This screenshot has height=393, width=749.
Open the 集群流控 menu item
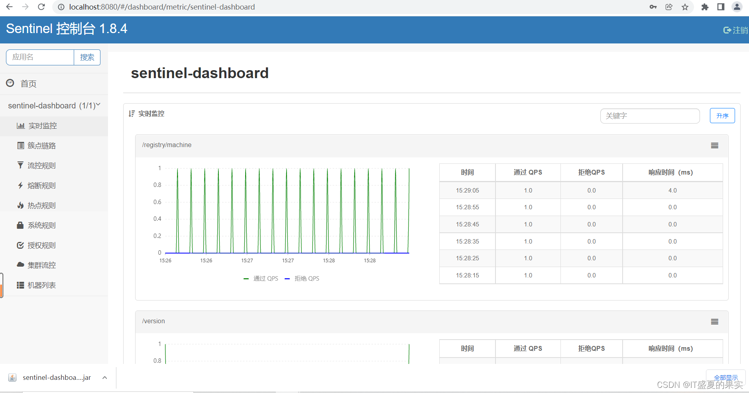[54, 265]
